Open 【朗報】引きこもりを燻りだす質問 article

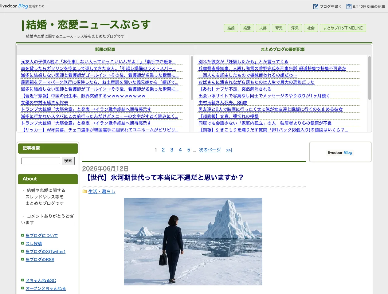[273, 130]
